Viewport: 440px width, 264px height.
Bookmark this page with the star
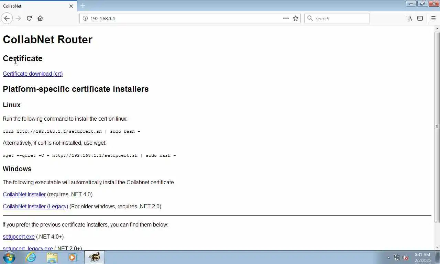pyautogui.click(x=296, y=18)
